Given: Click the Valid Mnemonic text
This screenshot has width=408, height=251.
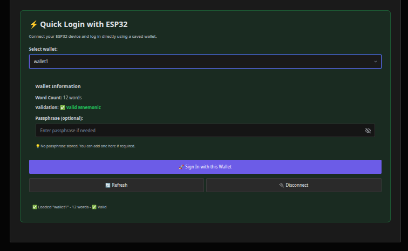Looking at the screenshot, I should [x=83, y=107].
